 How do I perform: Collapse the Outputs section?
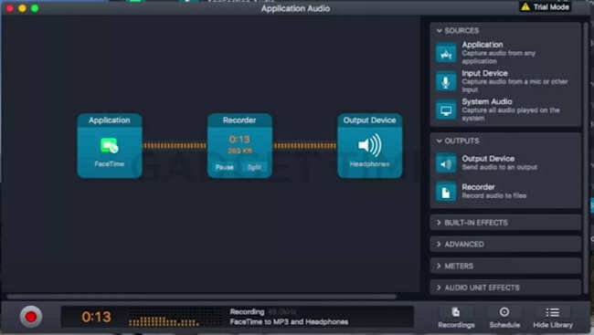coord(440,141)
